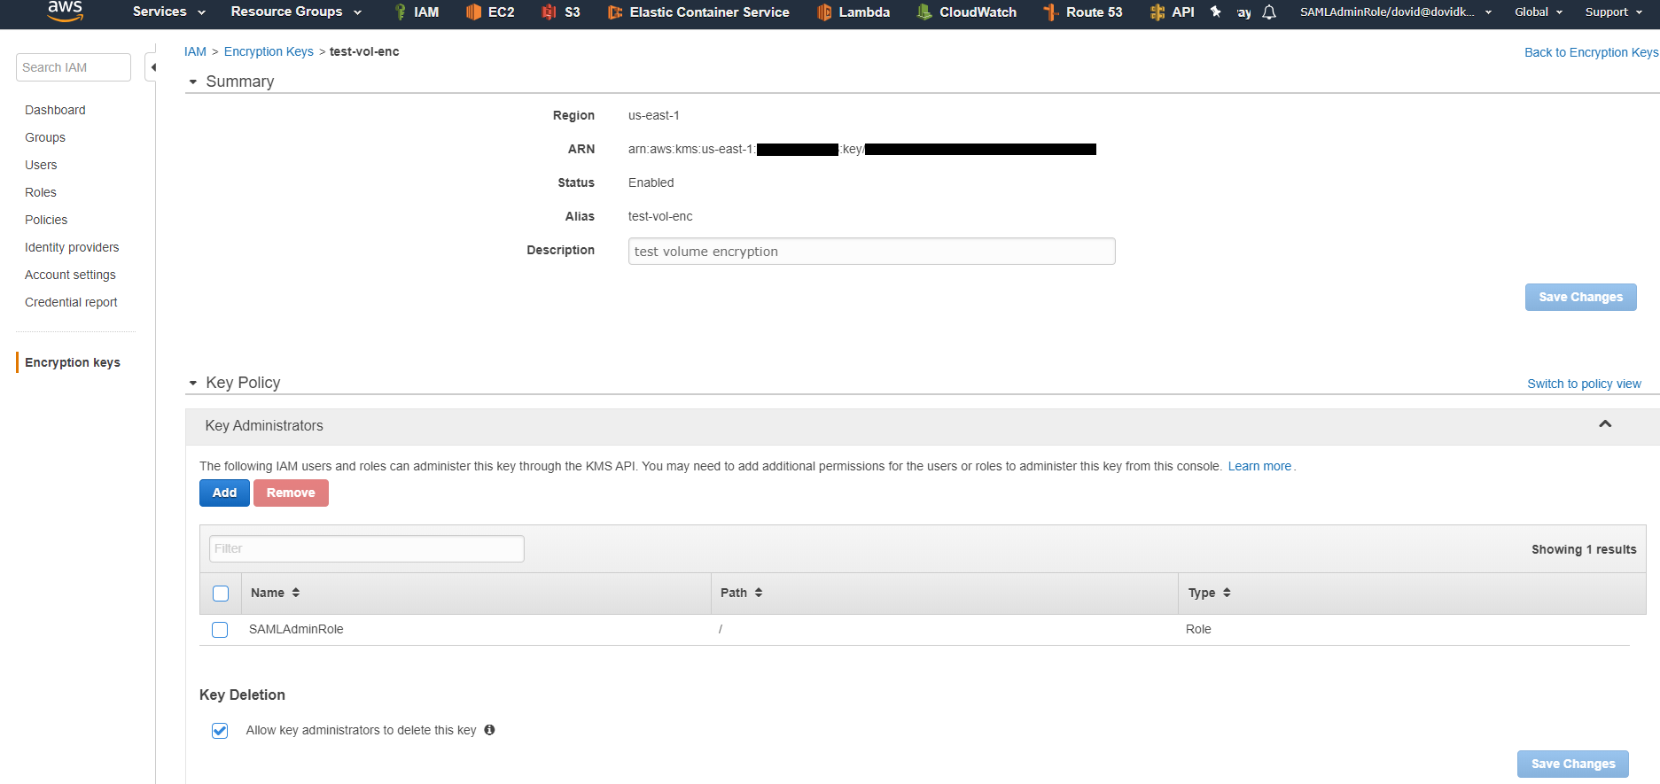Viewport: 1660px width, 784px height.
Task: Click the Status value Enabled
Action: [651, 182]
